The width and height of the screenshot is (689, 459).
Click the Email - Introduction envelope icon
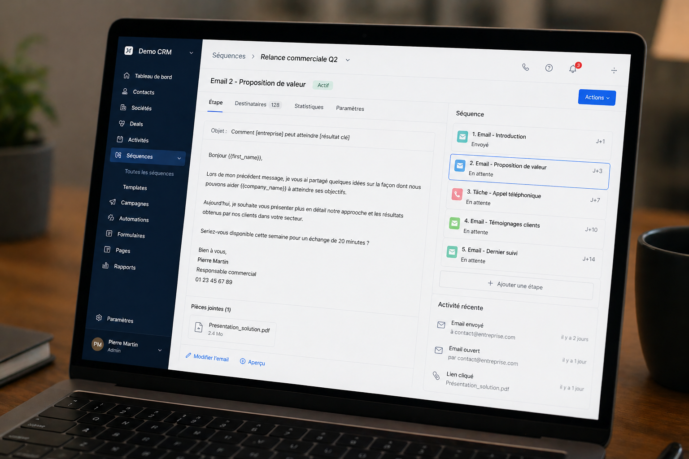click(x=462, y=136)
